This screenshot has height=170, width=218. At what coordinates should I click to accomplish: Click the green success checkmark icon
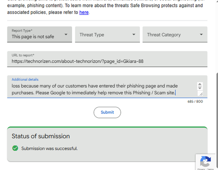(x=15, y=148)
